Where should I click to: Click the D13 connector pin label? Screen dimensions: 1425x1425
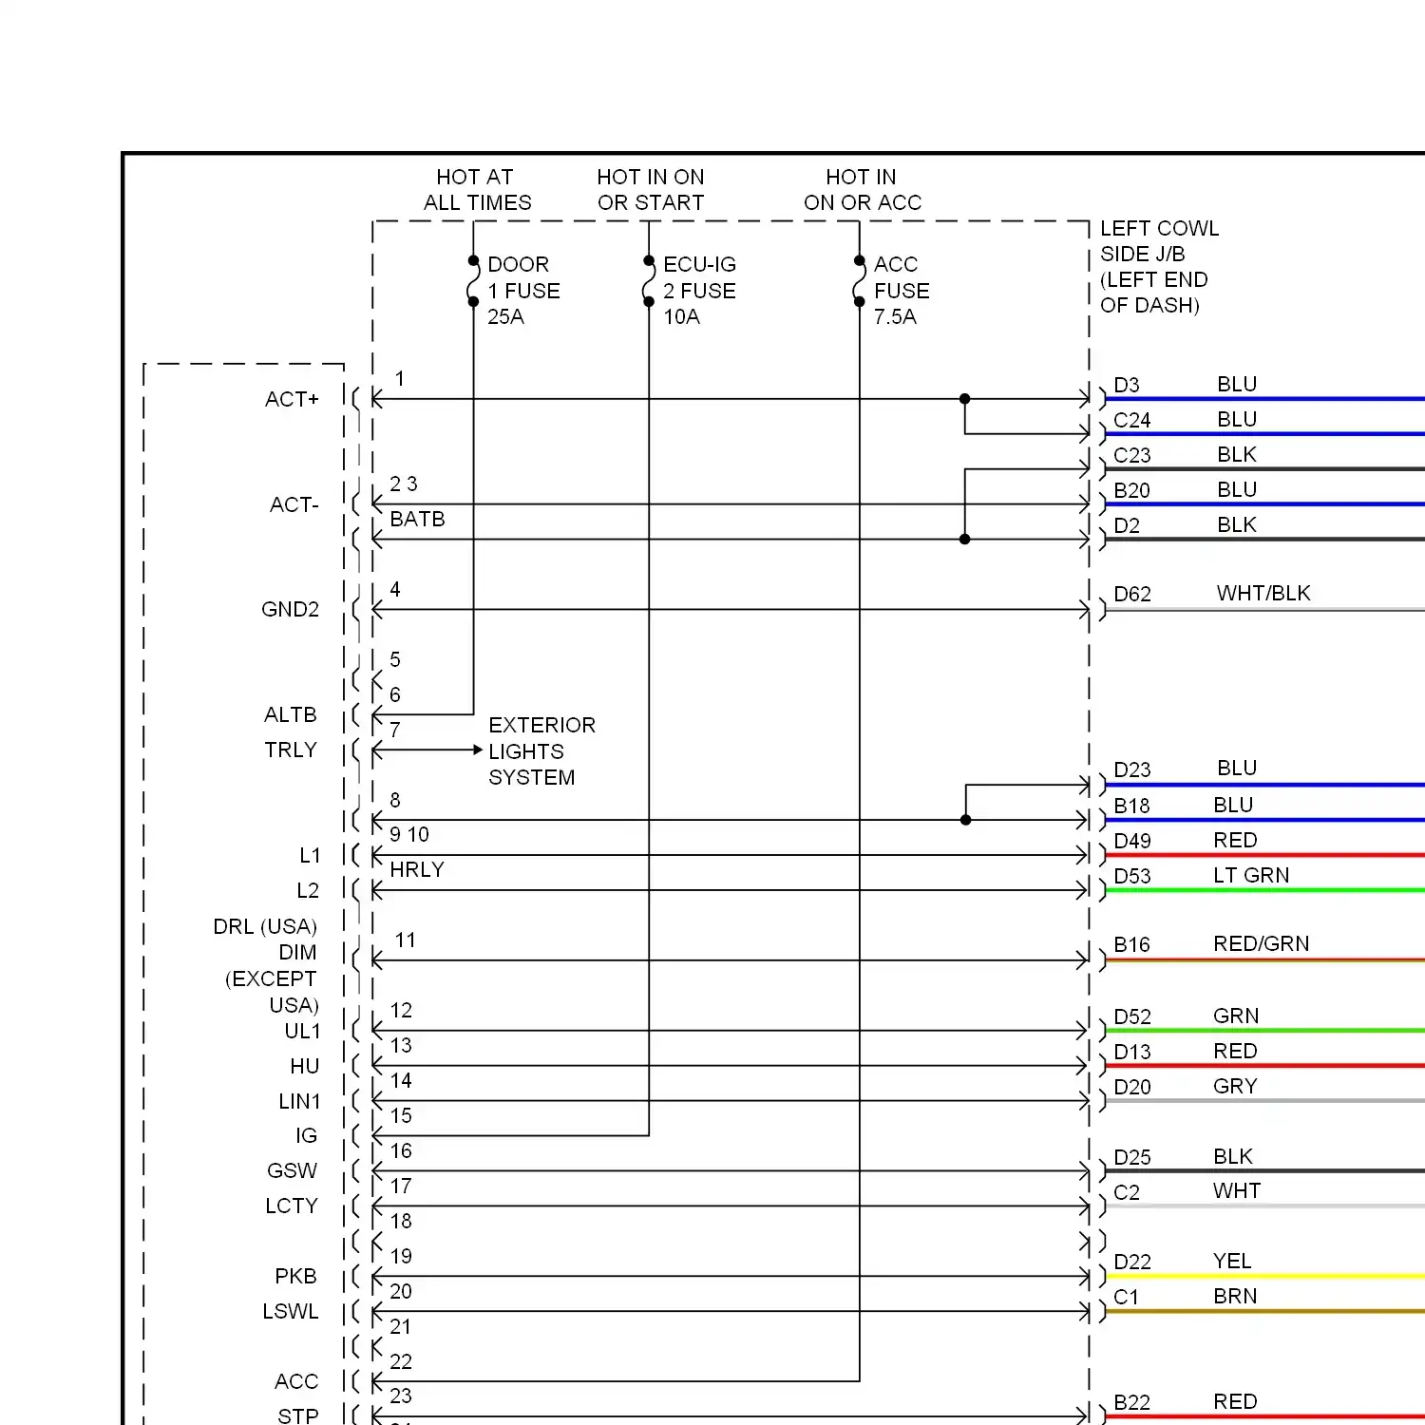click(x=1132, y=1052)
